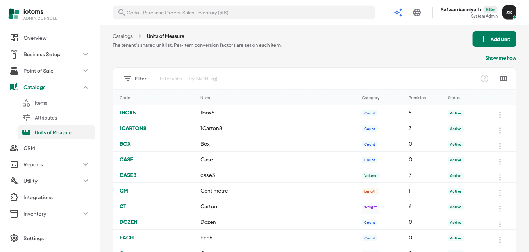This screenshot has width=529, height=252.
Task: Open row menu for BOX unit
Action: [x=500, y=146]
